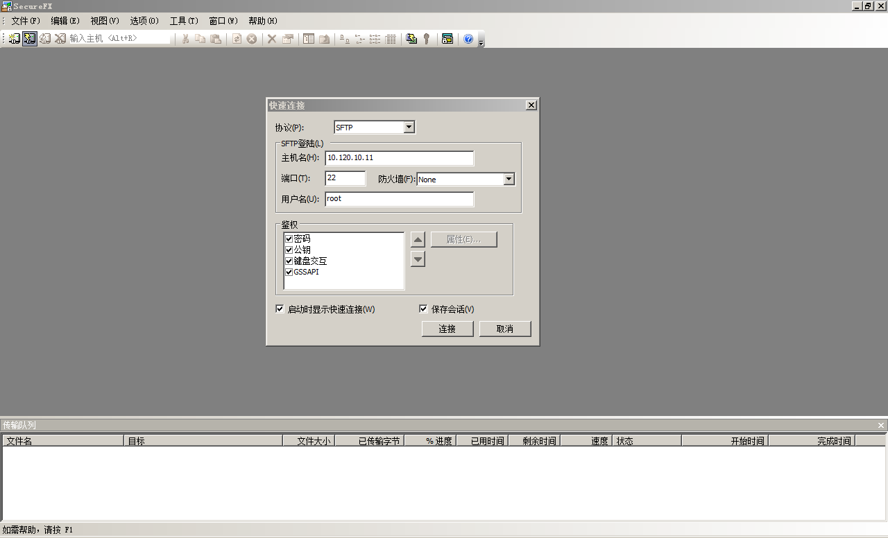This screenshot has height=538, width=888.
Task: Click the Synchronize toolbar icon
Action: tap(411, 39)
